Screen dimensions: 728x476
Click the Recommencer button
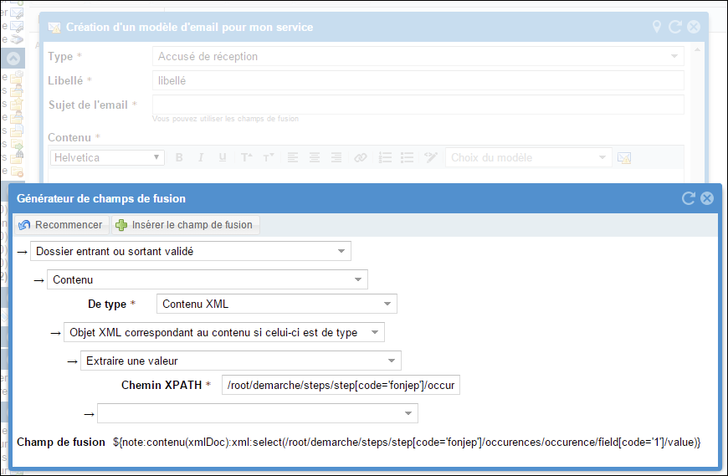coord(60,225)
